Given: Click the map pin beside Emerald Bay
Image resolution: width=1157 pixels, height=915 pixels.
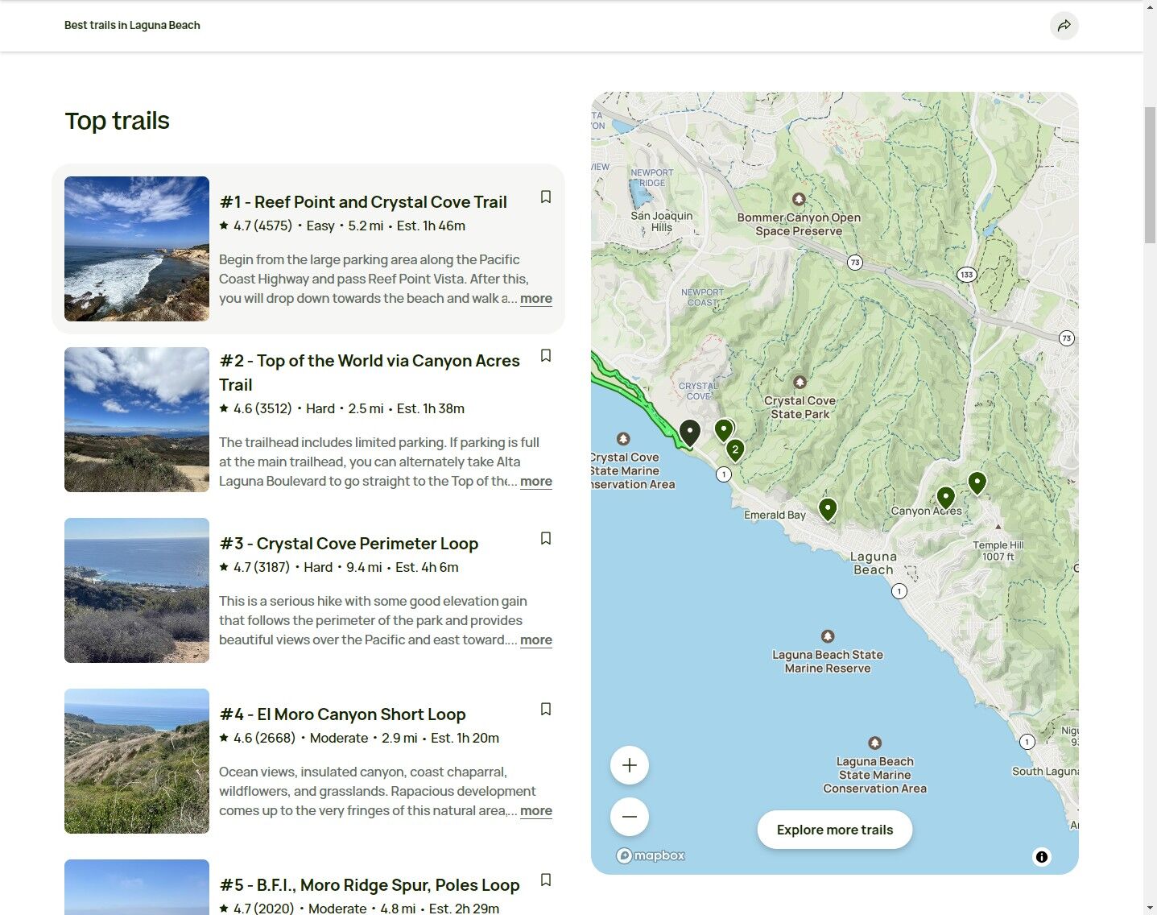Looking at the screenshot, I should [x=828, y=509].
